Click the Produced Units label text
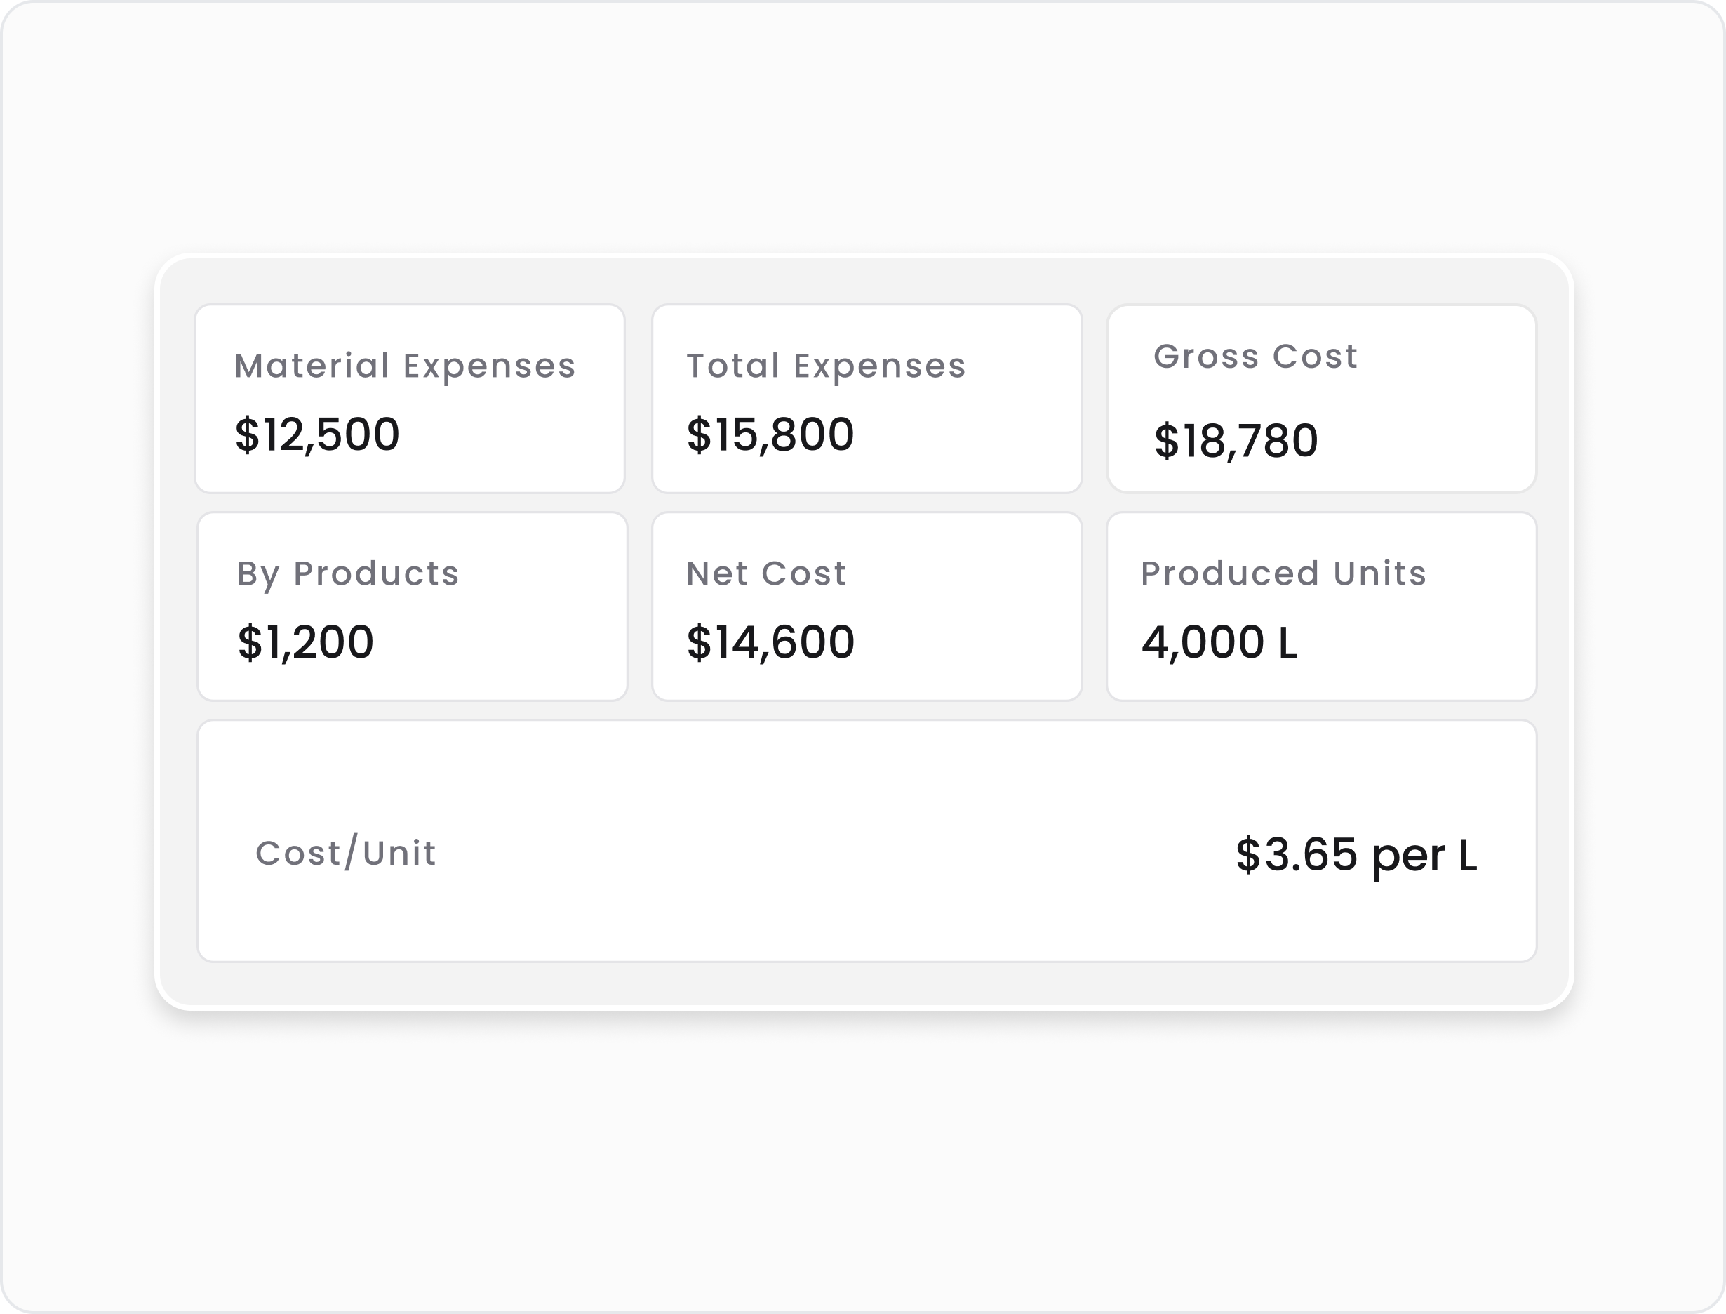Image resolution: width=1726 pixels, height=1314 pixels. click(x=1283, y=573)
